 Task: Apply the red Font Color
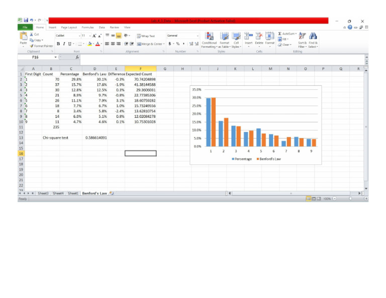coord(98,44)
